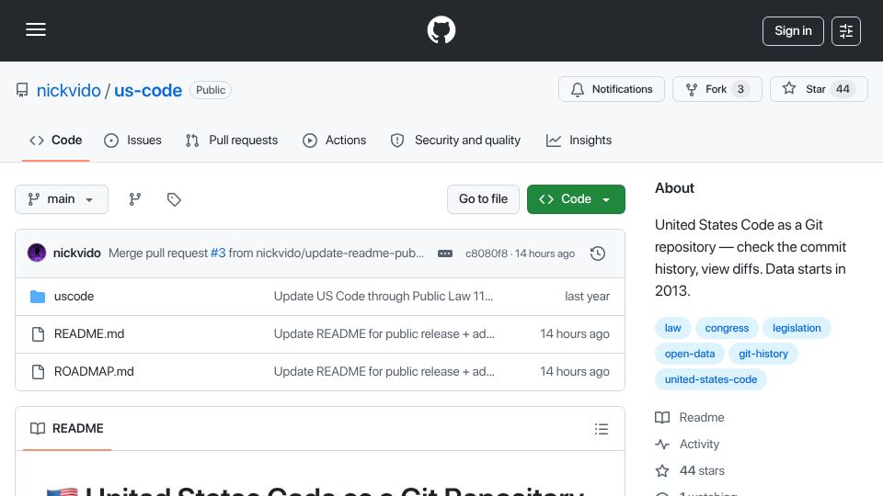Open ROADMAP.md row commit message
The image size is (883, 496).
tap(384, 372)
